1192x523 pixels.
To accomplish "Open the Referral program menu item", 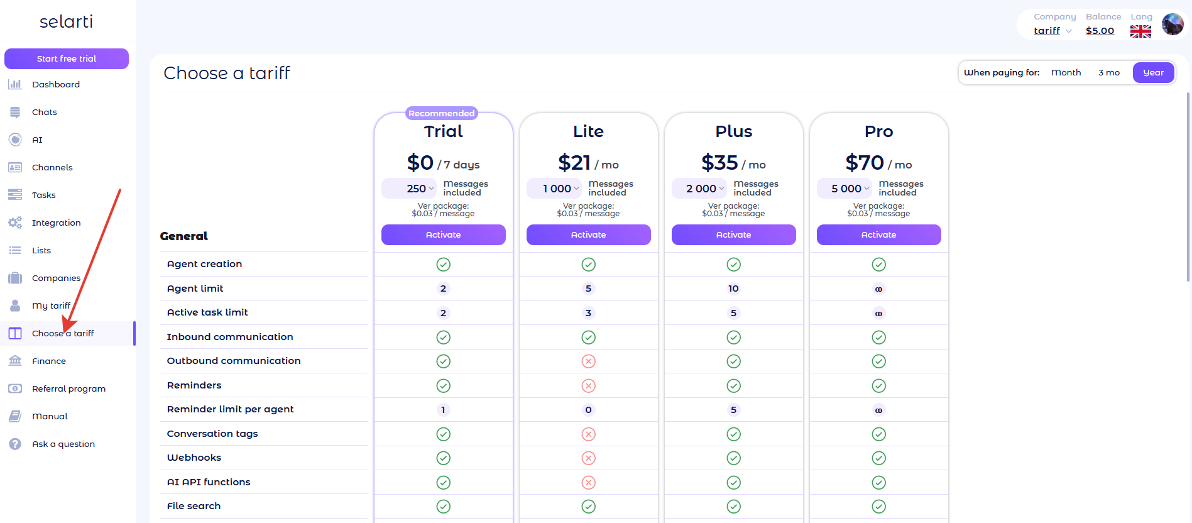I will [68, 388].
